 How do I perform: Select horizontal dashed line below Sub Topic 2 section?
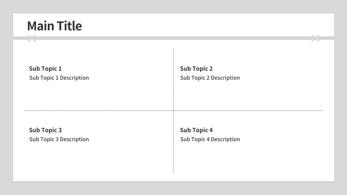tap(248, 110)
